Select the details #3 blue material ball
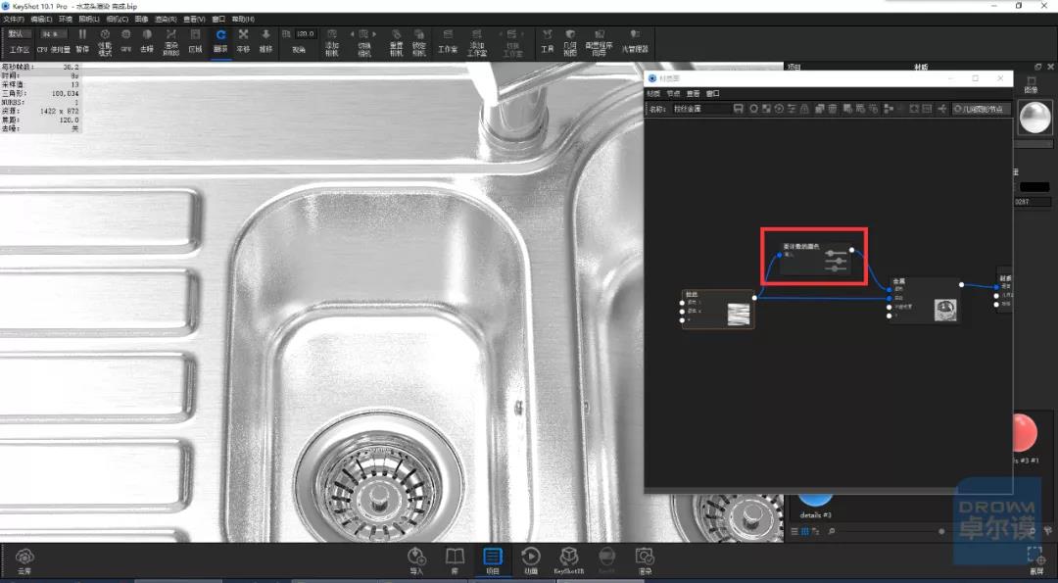 pyautogui.click(x=815, y=500)
